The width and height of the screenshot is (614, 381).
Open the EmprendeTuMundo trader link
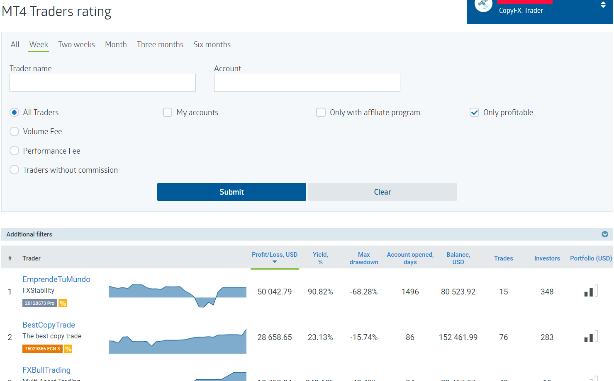(x=56, y=279)
